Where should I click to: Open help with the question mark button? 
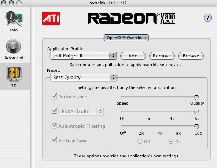coord(207,18)
